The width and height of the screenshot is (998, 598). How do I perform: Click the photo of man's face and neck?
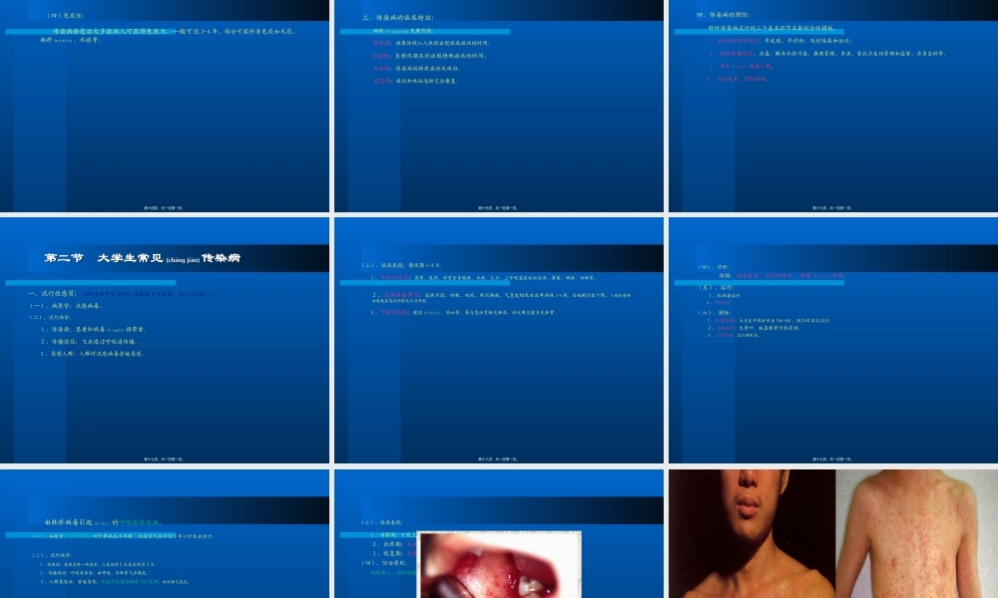click(x=750, y=533)
